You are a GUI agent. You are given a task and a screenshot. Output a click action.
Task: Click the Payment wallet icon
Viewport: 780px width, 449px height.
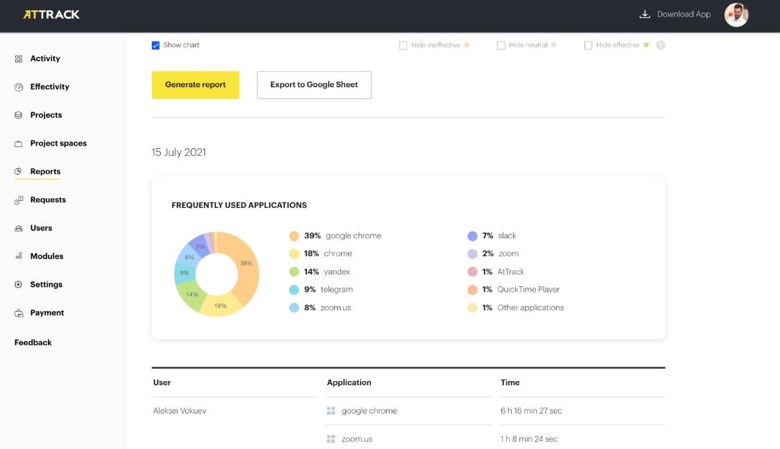(x=19, y=312)
